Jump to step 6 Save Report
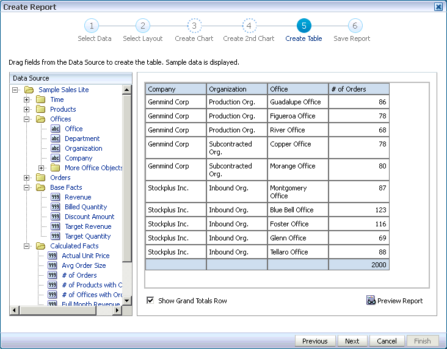The height and width of the screenshot is (349, 447). coord(355,26)
